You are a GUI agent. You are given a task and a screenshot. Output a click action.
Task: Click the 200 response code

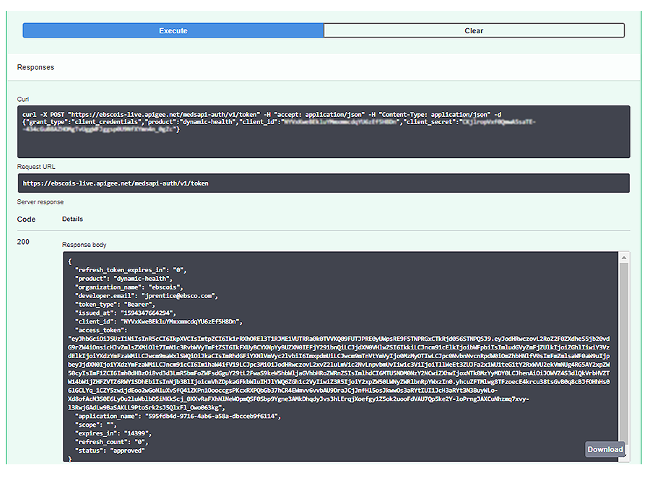pos(23,242)
